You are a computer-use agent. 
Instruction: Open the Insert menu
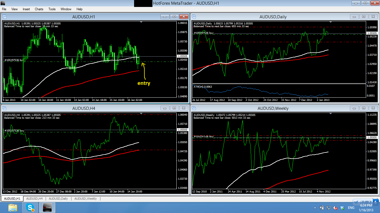coord(26,9)
